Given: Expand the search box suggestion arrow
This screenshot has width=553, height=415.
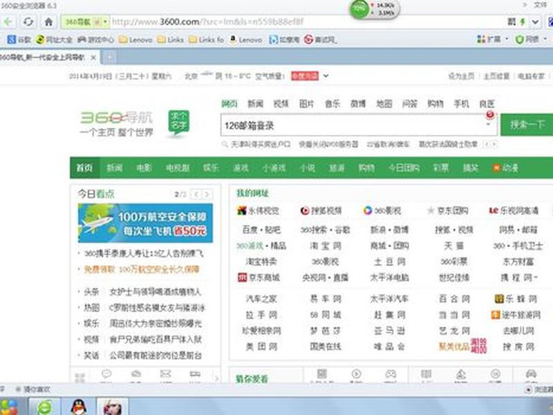Looking at the screenshot, I should click(x=489, y=124).
